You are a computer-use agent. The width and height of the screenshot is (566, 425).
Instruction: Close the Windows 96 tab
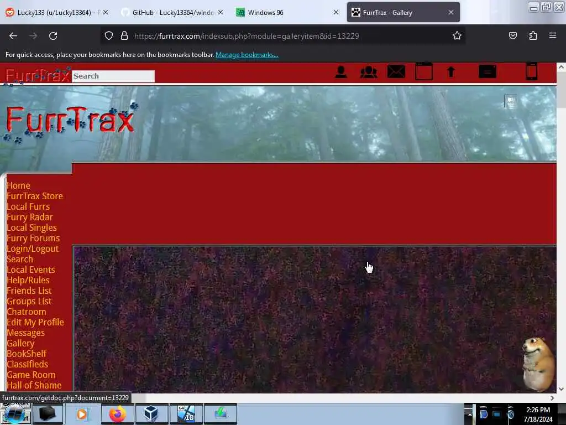click(336, 12)
